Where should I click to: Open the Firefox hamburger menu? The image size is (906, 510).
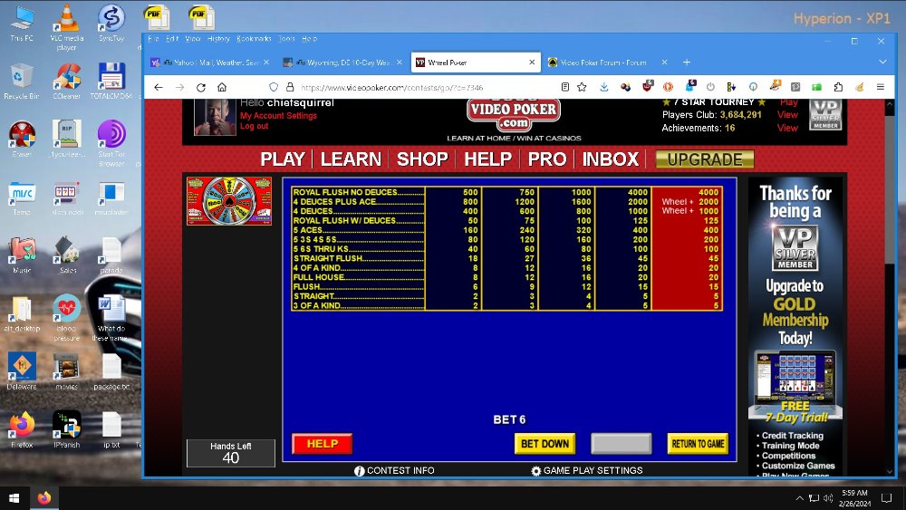(880, 87)
